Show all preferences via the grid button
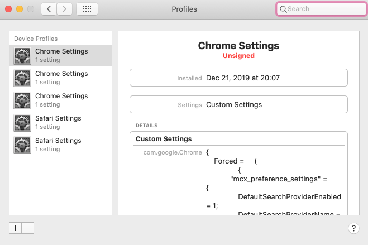This screenshot has height=245, width=368. tap(87, 9)
